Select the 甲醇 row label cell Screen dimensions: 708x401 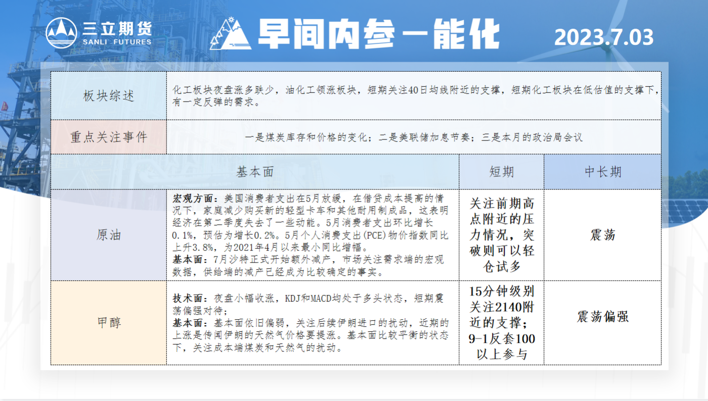(x=109, y=322)
